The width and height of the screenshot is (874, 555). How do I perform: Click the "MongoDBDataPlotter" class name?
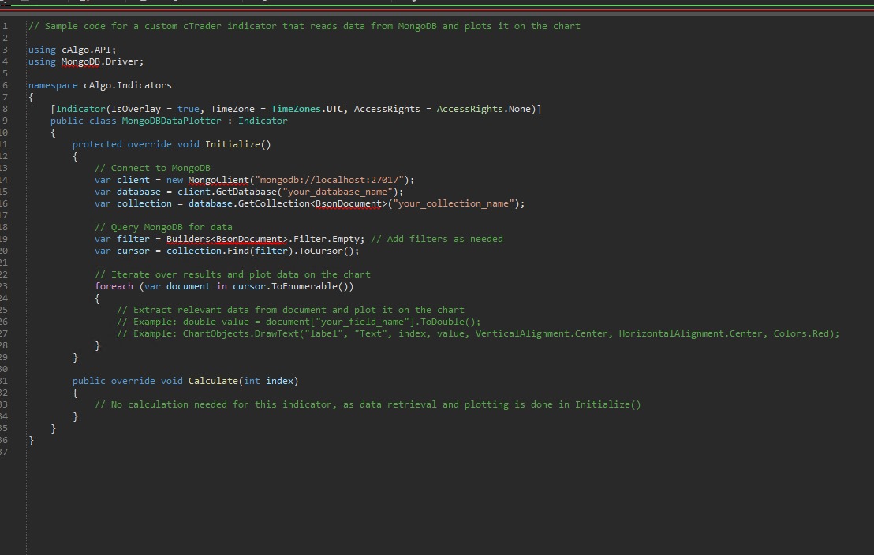(172, 121)
